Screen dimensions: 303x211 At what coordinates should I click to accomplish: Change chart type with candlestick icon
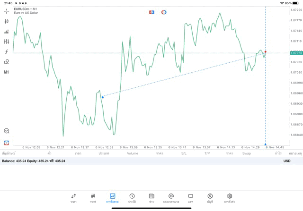[7, 21]
